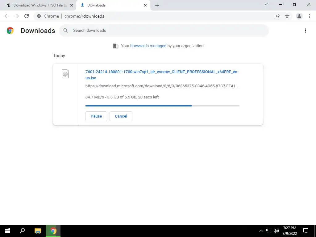This screenshot has height=237, width=316.
Task: Show hidden system tray icons
Action: click(261, 231)
